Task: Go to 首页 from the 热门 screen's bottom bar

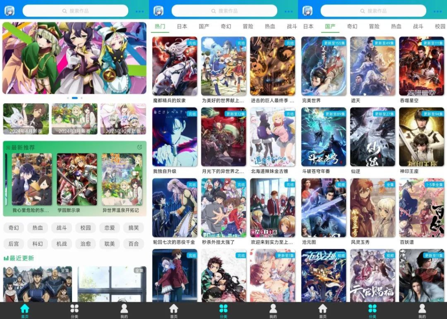Action: click(174, 310)
